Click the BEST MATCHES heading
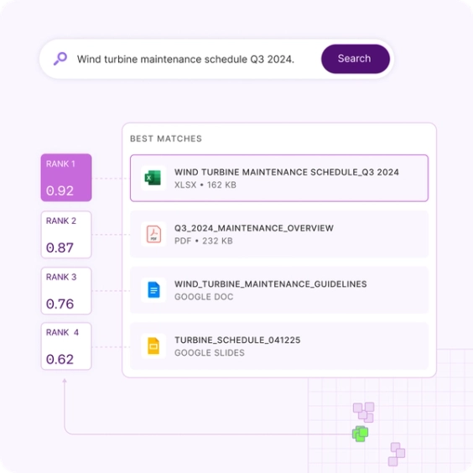The height and width of the screenshot is (473, 473). click(166, 138)
